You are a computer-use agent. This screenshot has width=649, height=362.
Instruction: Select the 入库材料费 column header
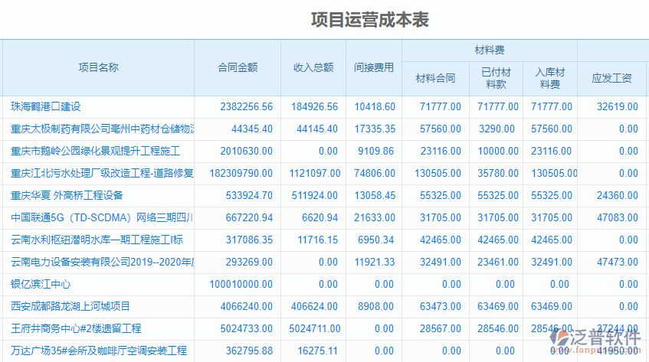(x=550, y=79)
